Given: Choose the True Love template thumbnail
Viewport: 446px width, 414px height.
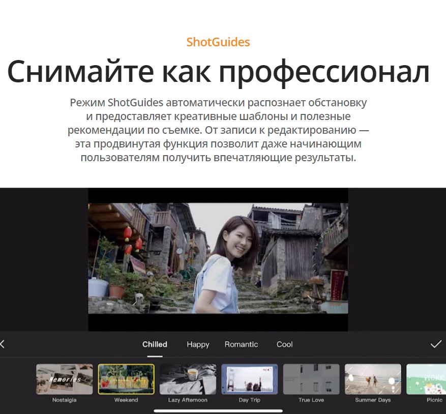Looking at the screenshot, I should (311, 379).
